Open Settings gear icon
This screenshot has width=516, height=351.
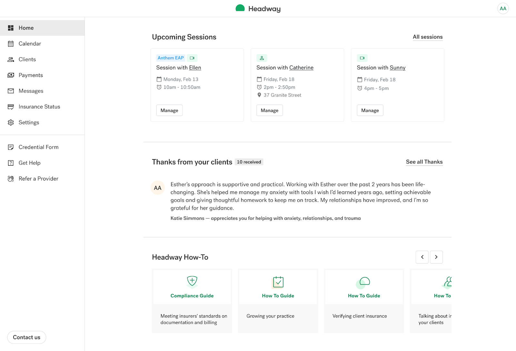coord(11,122)
